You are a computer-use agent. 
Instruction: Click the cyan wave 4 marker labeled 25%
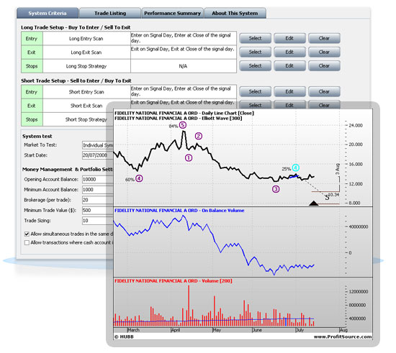click(296, 168)
